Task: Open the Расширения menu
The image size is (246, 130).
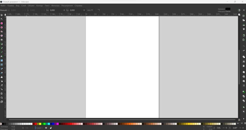Action: coord(67,6)
